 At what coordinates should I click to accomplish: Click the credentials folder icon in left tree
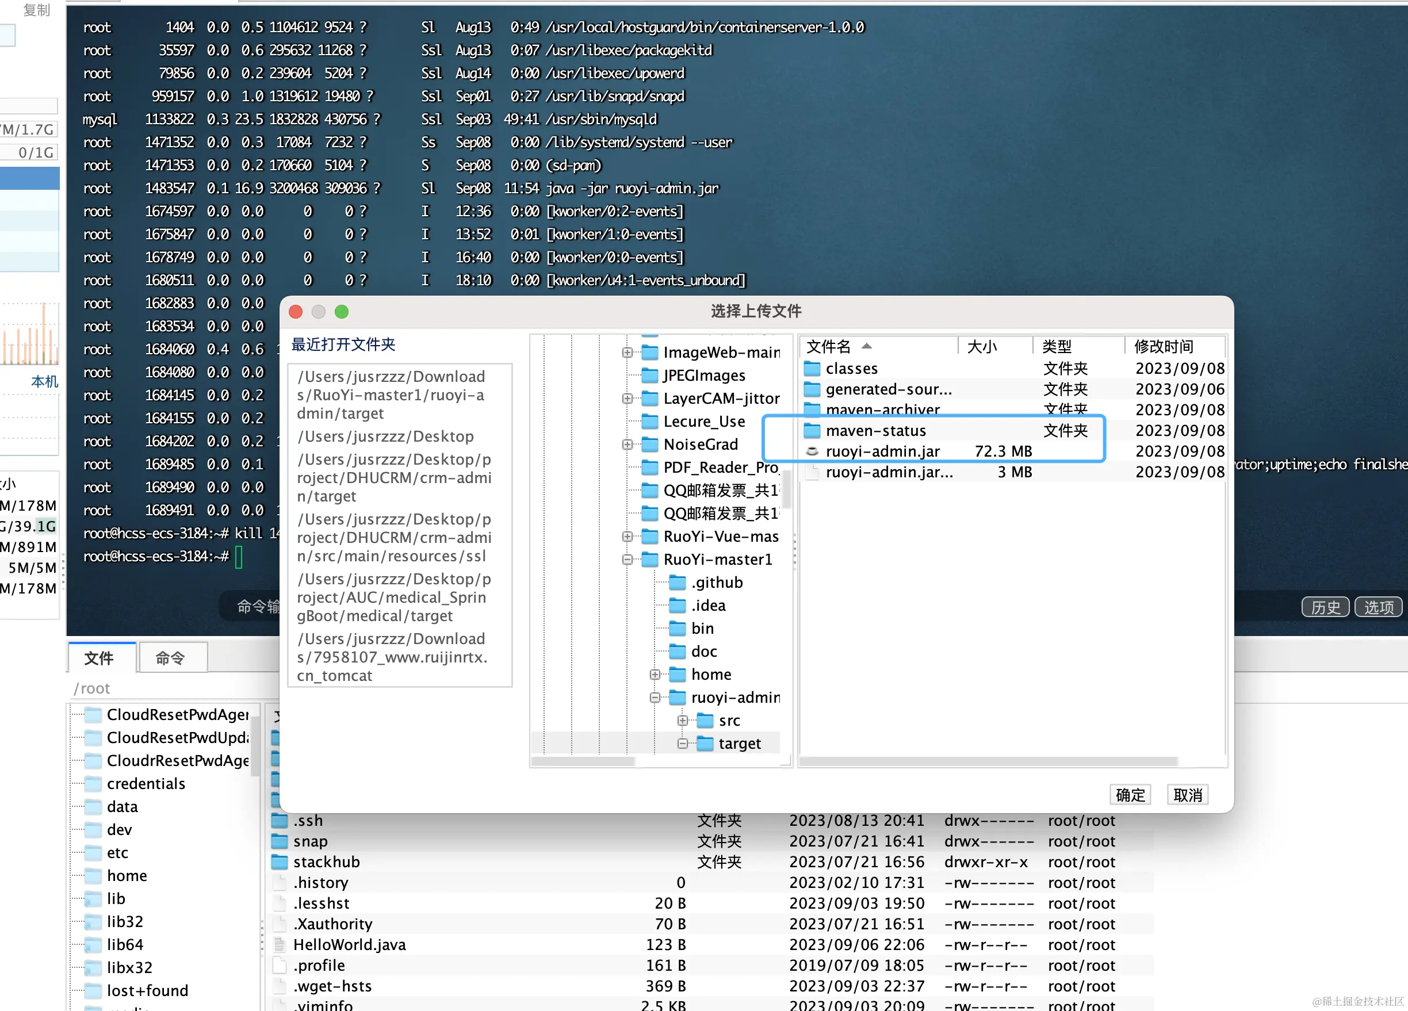(93, 784)
